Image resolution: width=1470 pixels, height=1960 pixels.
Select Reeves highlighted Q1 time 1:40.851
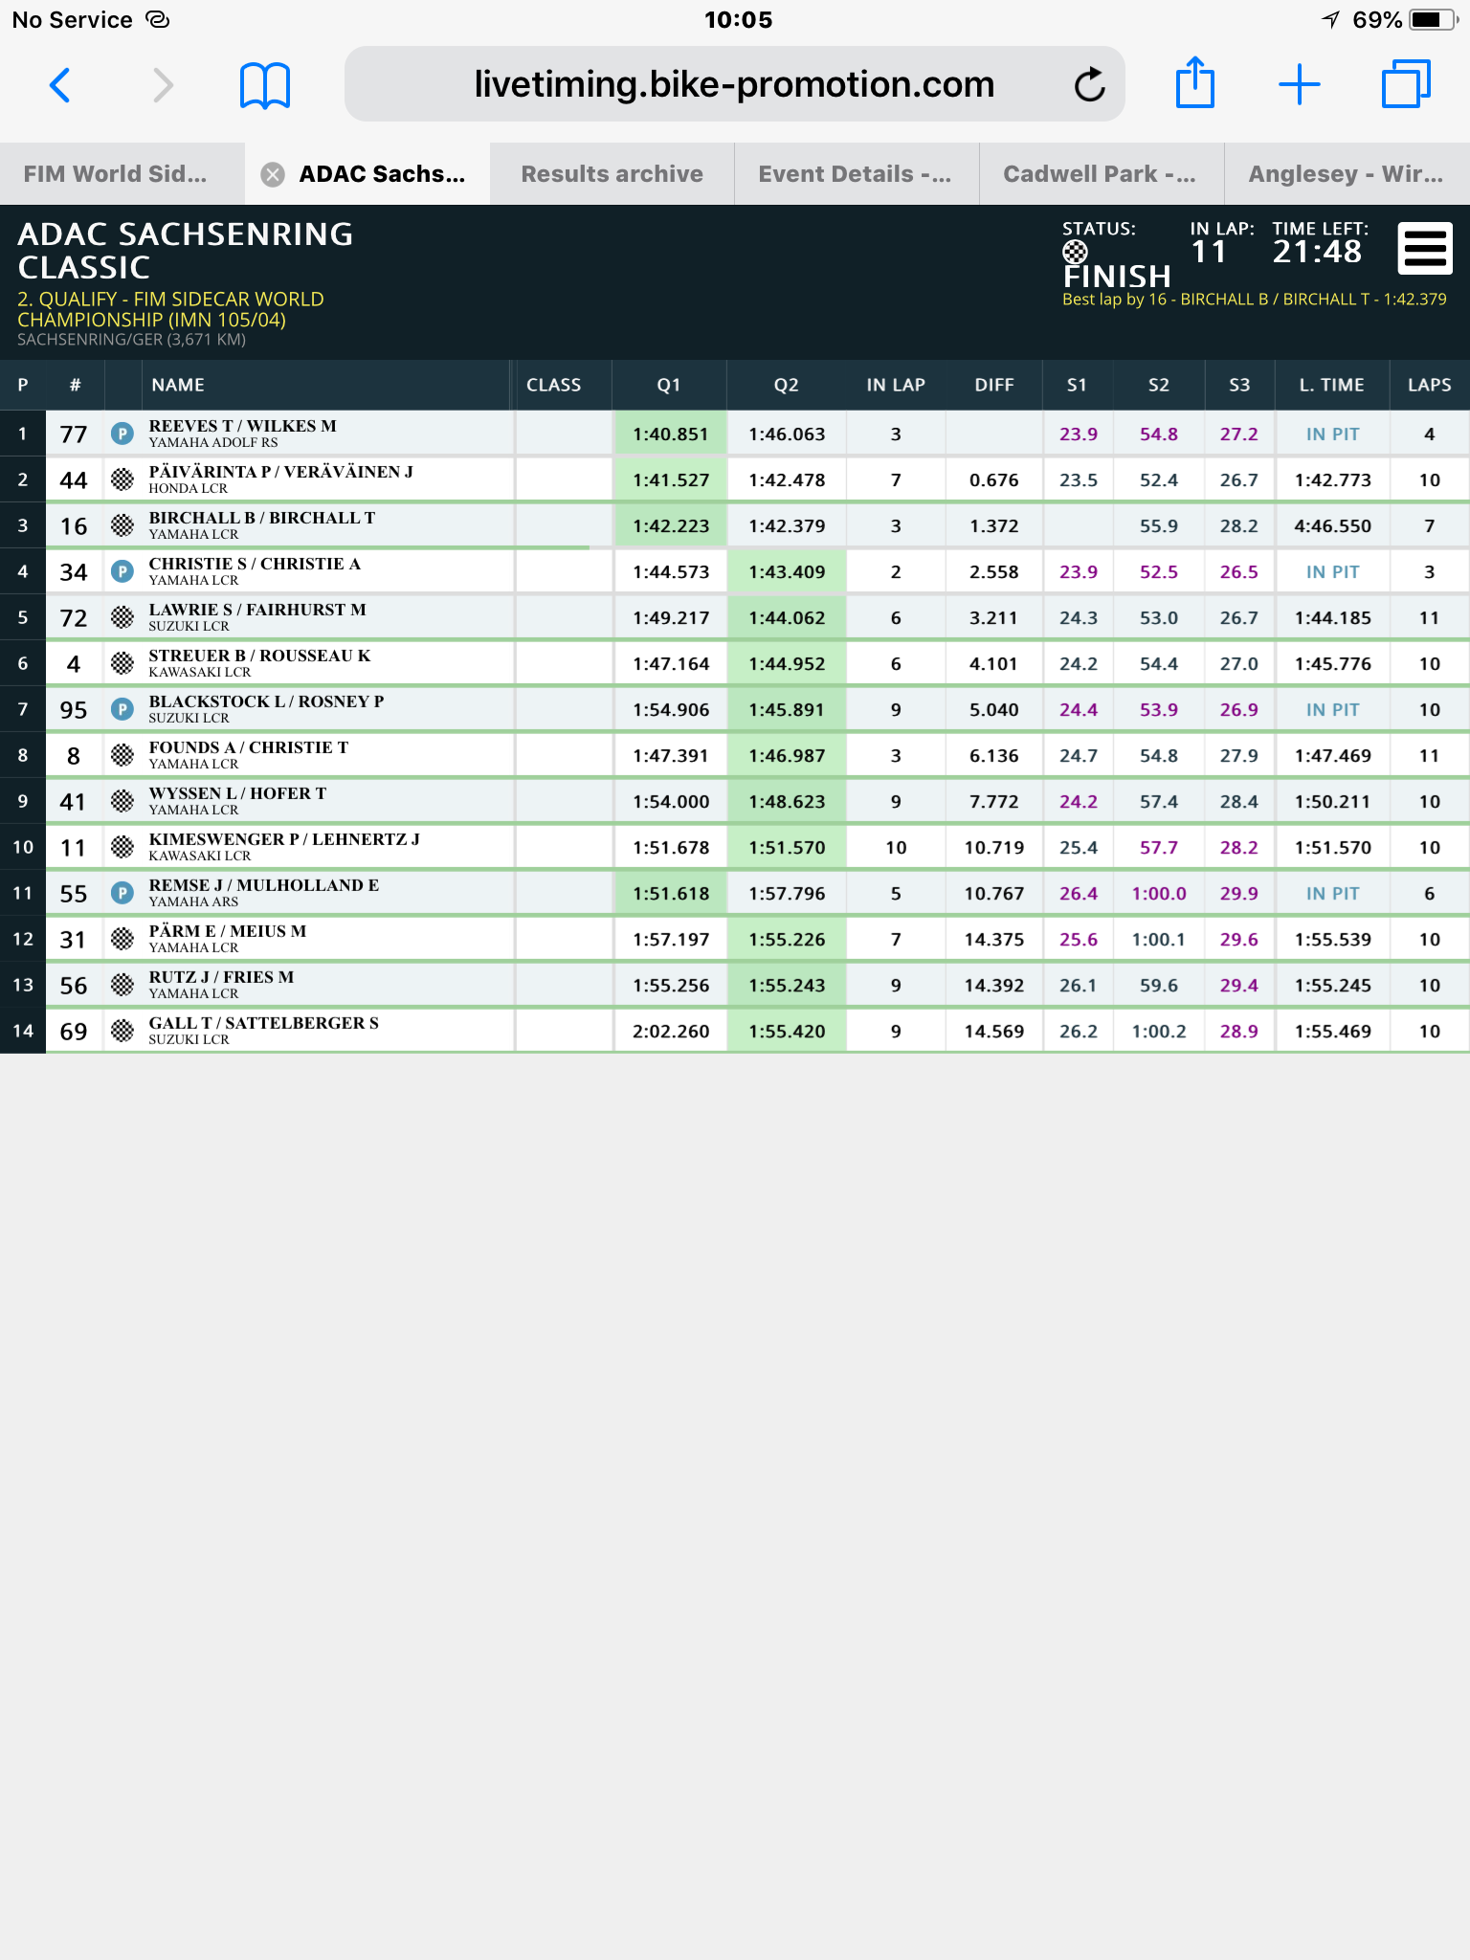(x=670, y=434)
